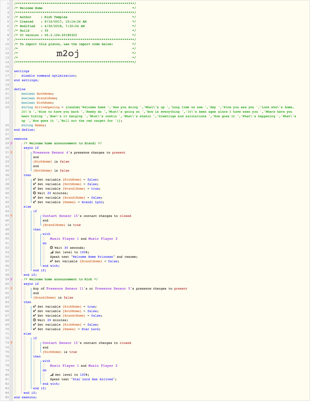
Task: Click the x² icon on line 67 BrandiHome statement
Action: coord(34,316)
